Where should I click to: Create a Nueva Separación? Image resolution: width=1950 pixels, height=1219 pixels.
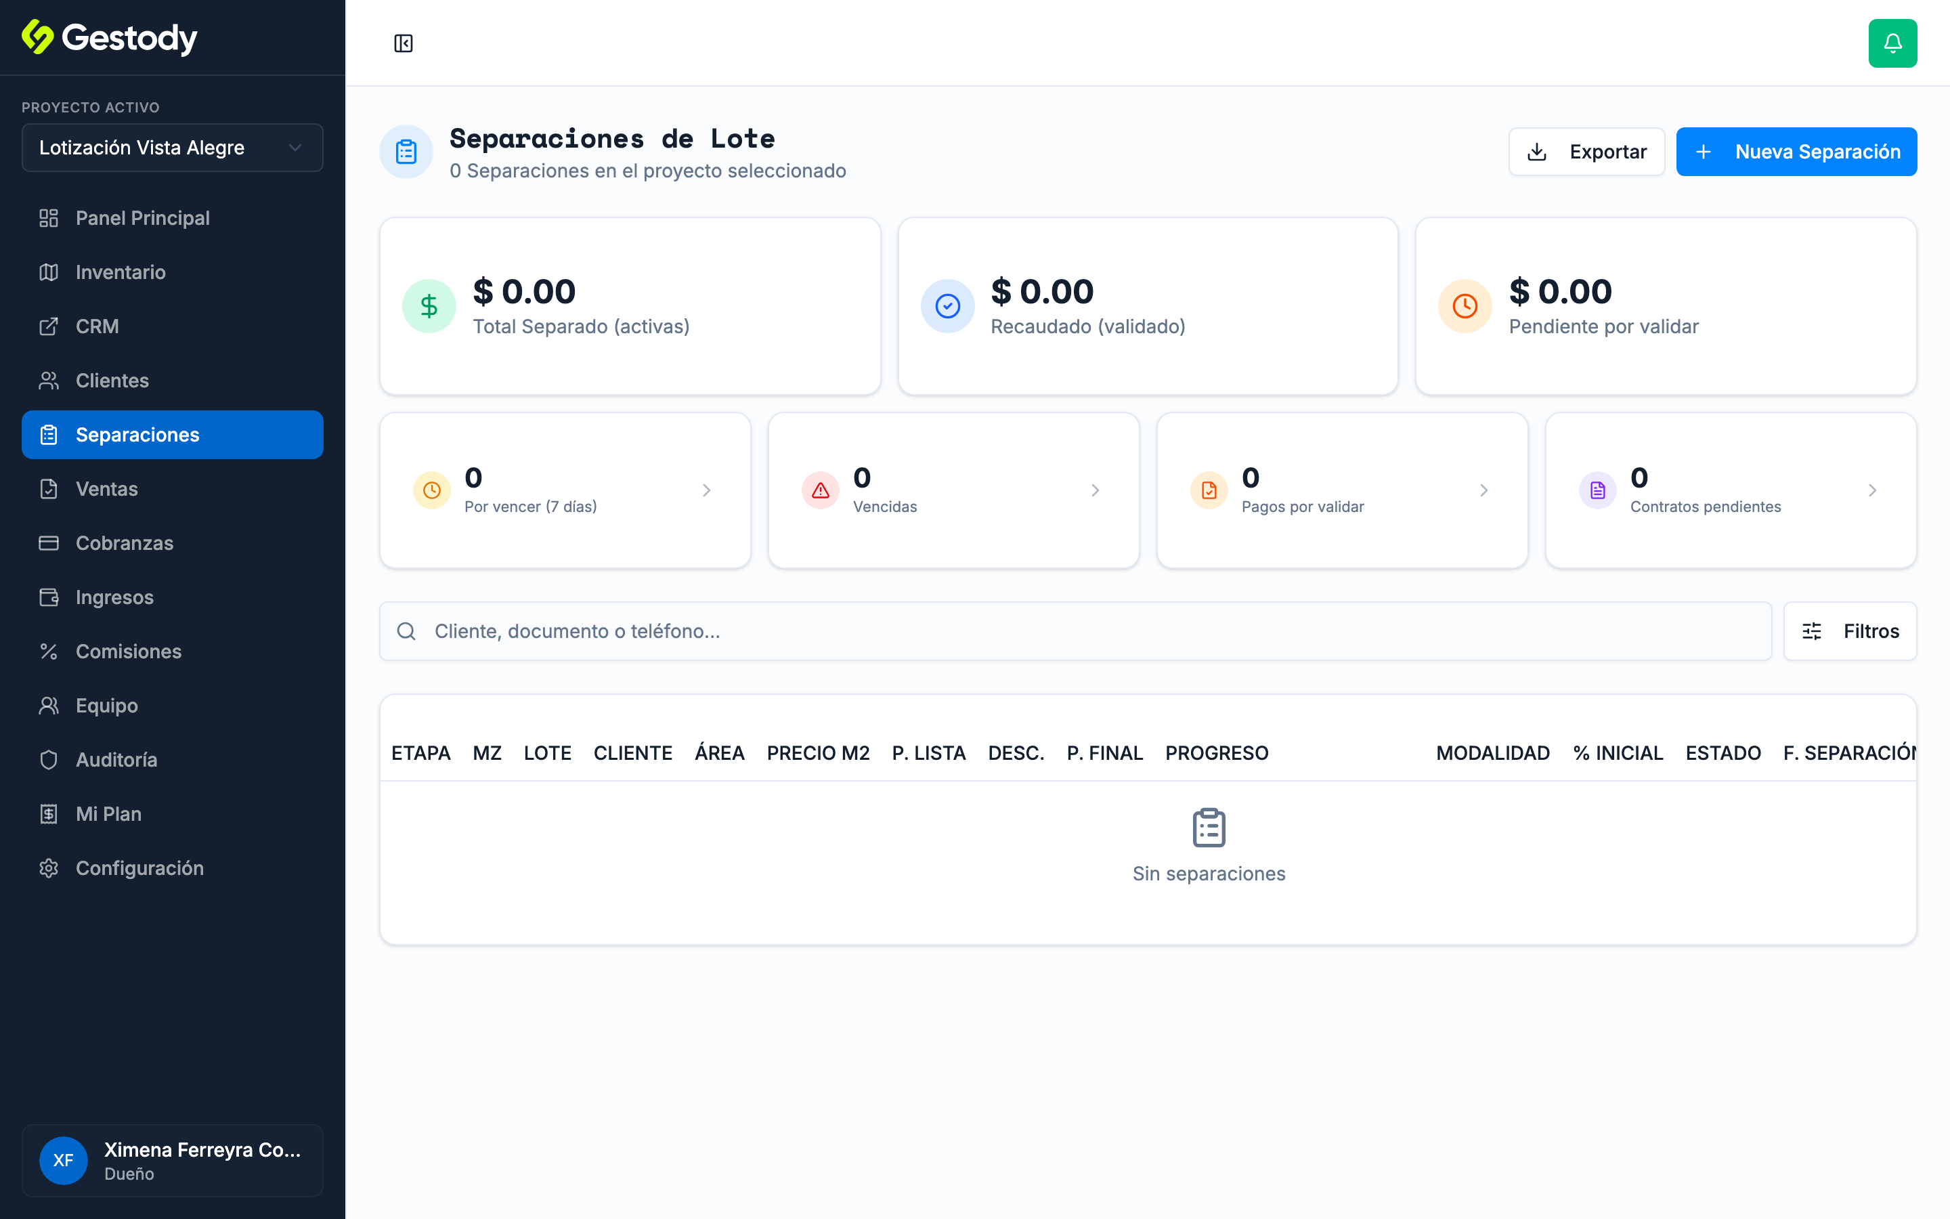click(x=1796, y=152)
